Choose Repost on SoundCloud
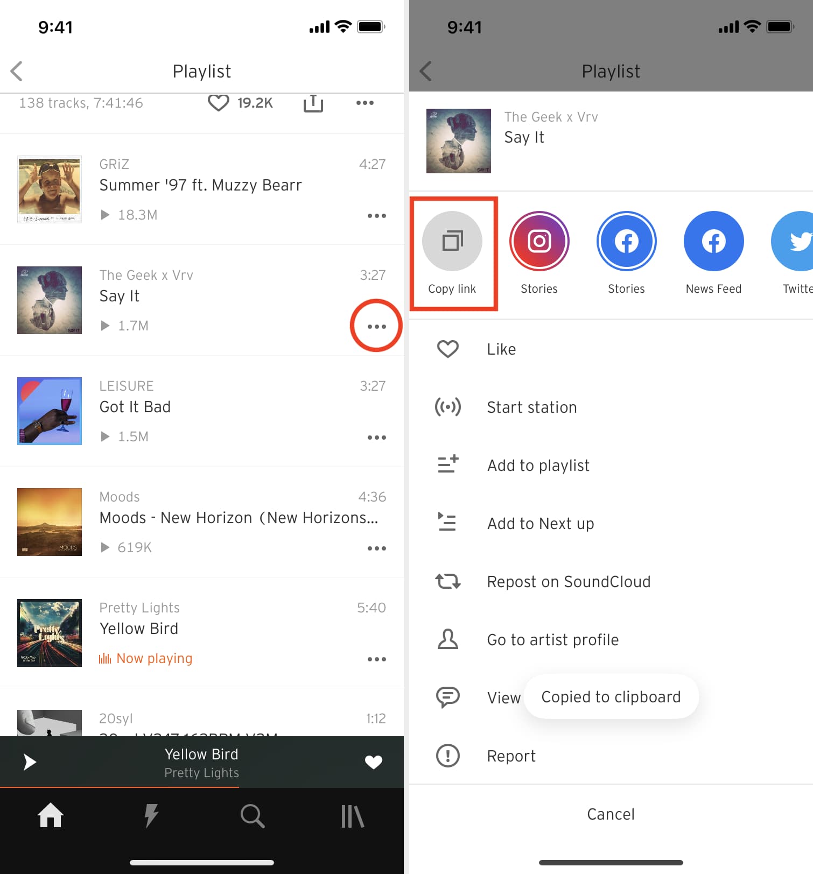Image resolution: width=813 pixels, height=874 pixels. point(611,582)
